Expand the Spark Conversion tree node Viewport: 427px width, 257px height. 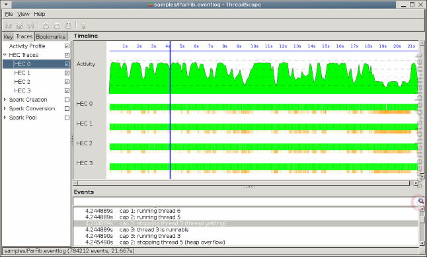(x=5, y=108)
